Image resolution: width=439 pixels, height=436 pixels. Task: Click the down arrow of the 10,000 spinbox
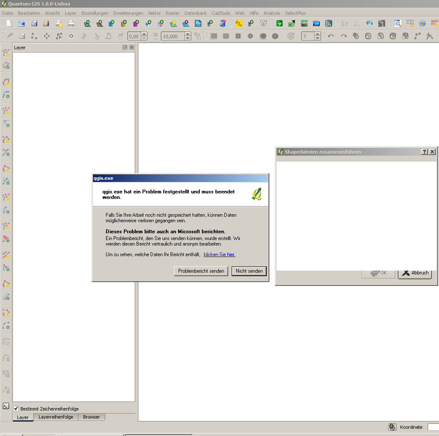188,38
